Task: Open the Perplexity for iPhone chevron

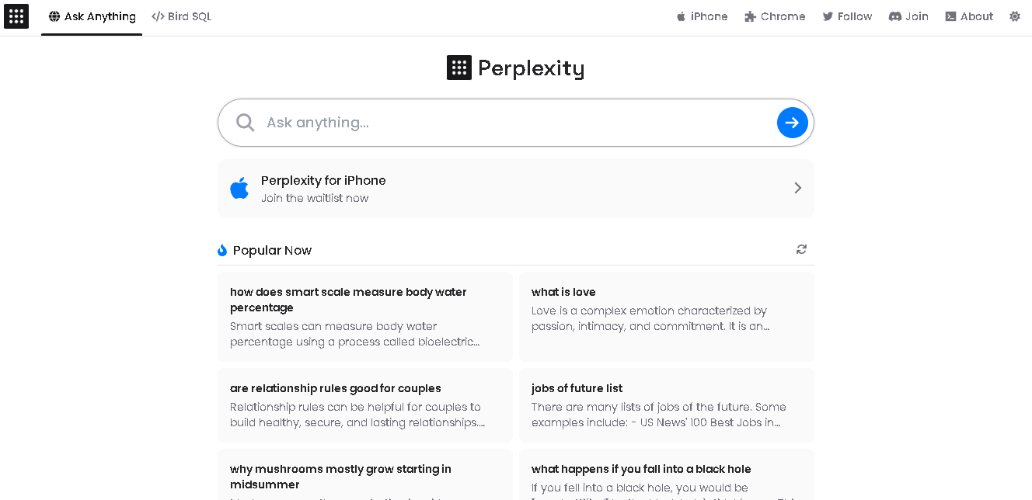Action: pyautogui.click(x=797, y=188)
